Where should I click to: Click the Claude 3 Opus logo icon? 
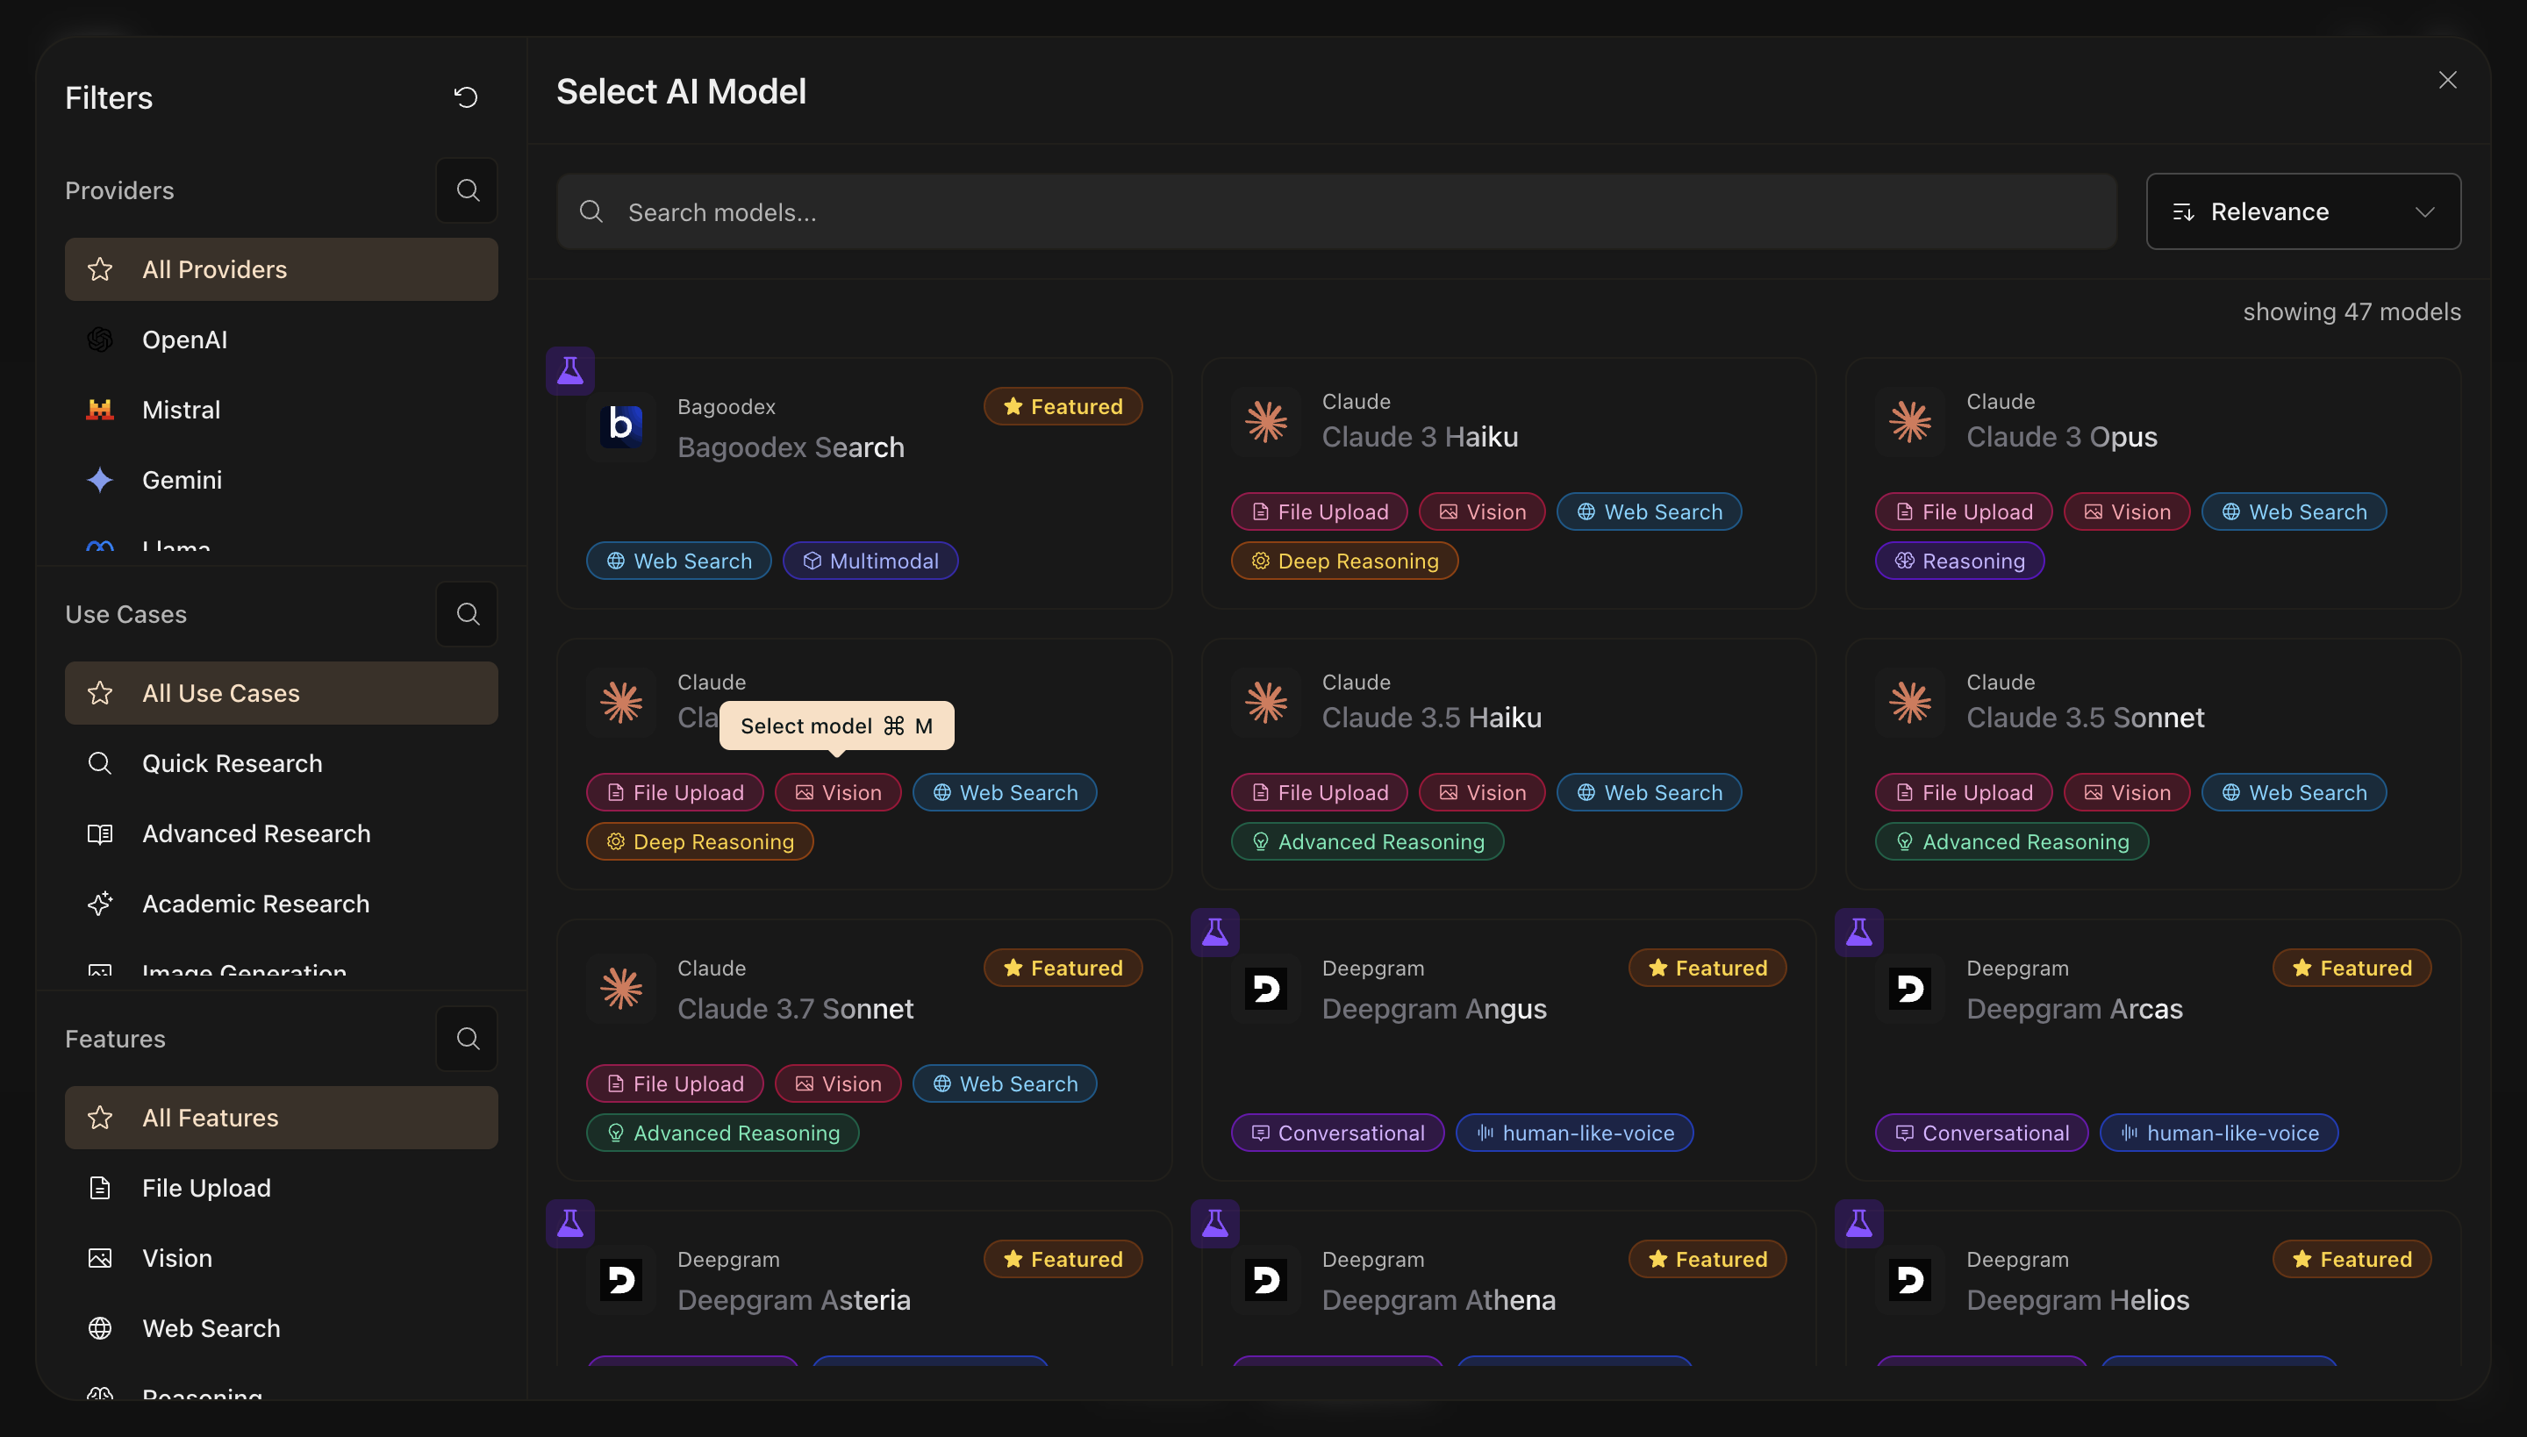[1909, 421]
